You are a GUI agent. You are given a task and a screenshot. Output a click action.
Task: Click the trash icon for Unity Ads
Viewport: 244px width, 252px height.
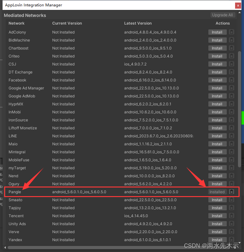232,224
